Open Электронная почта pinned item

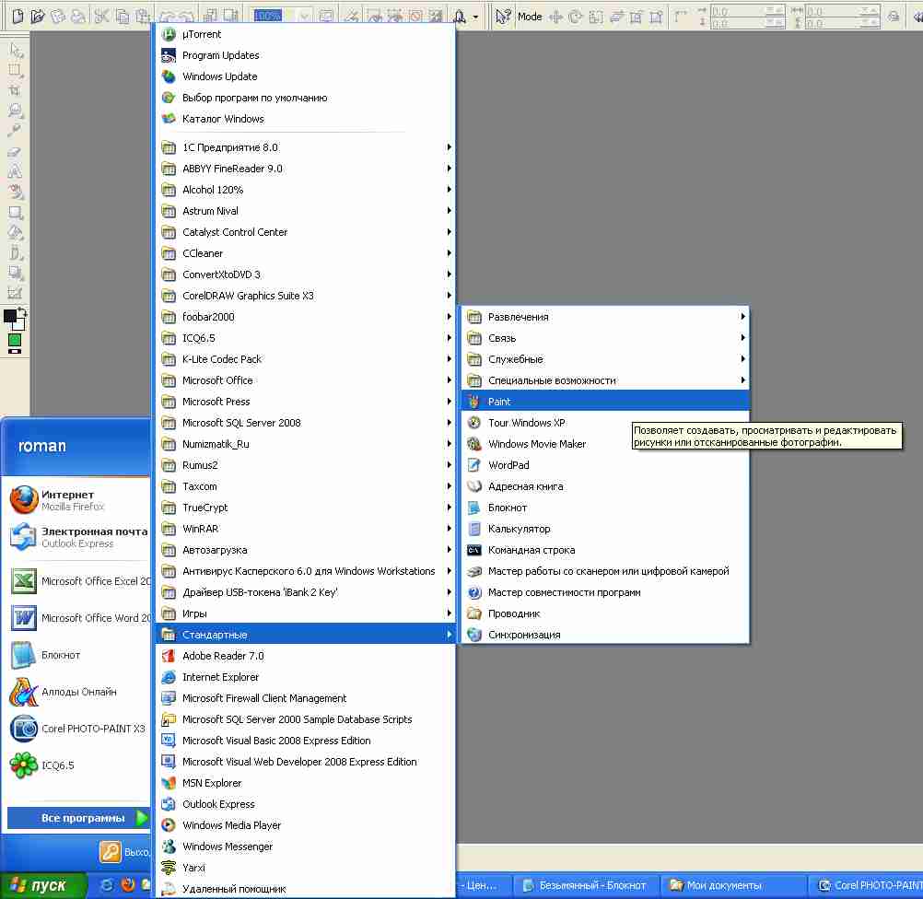[79, 536]
